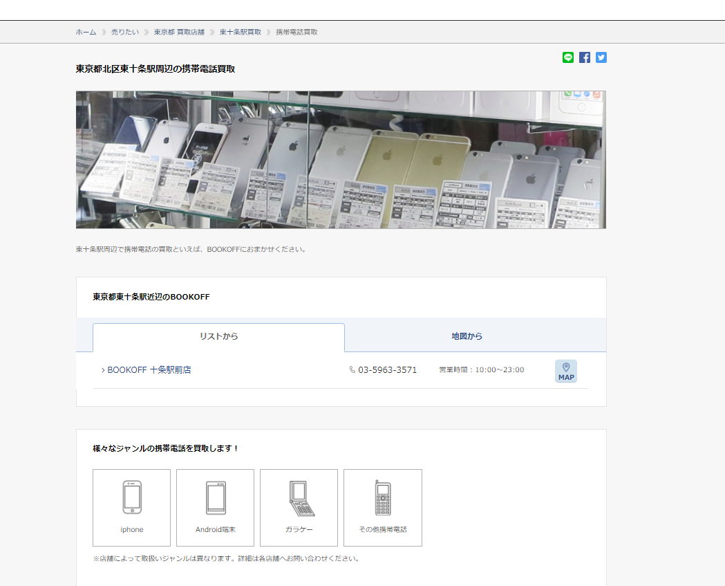Select the iphone category tile
The height and width of the screenshot is (586, 725).
(x=132, y=508)
